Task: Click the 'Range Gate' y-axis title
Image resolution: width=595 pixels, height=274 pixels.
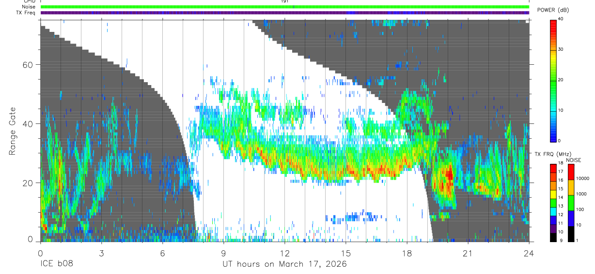Action: click(x=13, y=130)
